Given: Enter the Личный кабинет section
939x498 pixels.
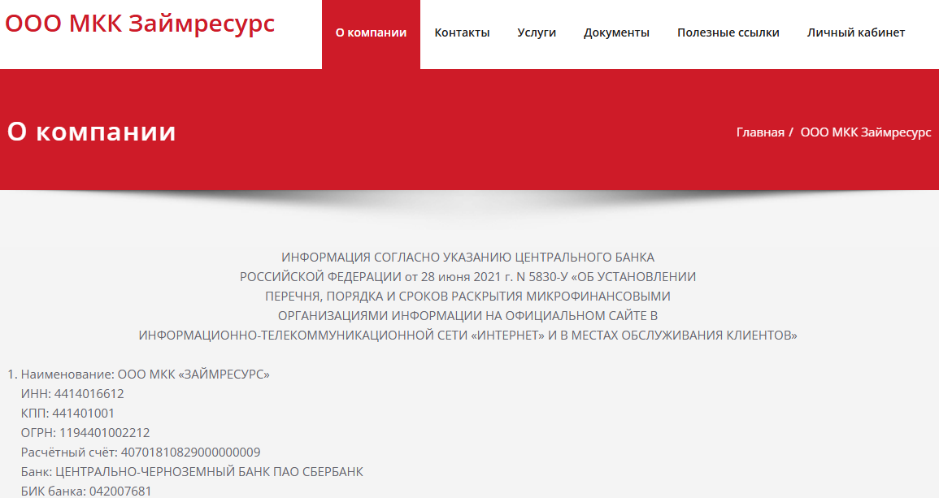Looking at the screenshot, I should pyautogui.click(x=855, y=32).
